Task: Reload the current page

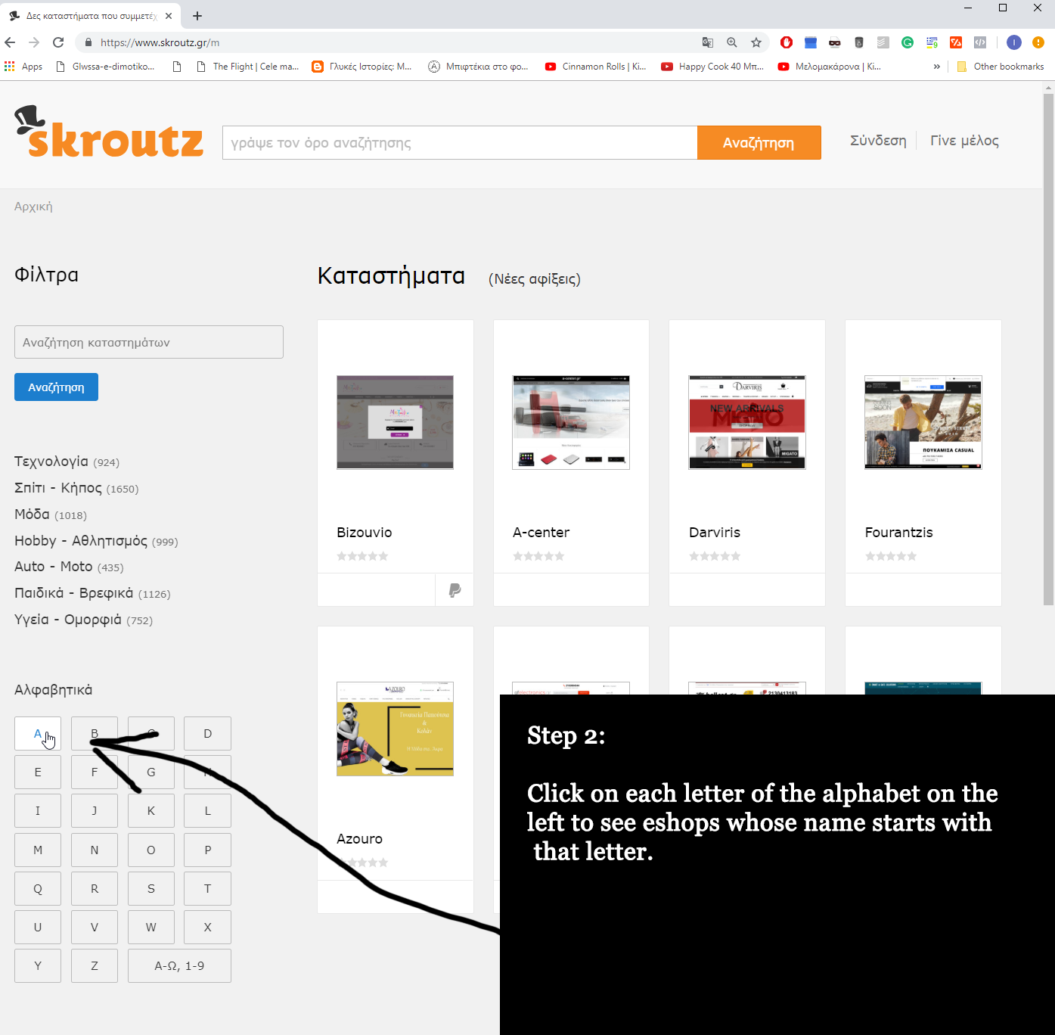Action: click(58, 42)
